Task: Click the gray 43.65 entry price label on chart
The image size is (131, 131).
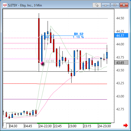Action: point(50,61)
